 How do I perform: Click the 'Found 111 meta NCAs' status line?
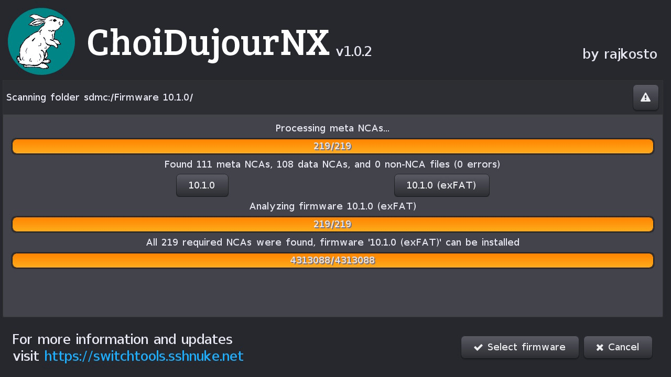tap(332, 164)
